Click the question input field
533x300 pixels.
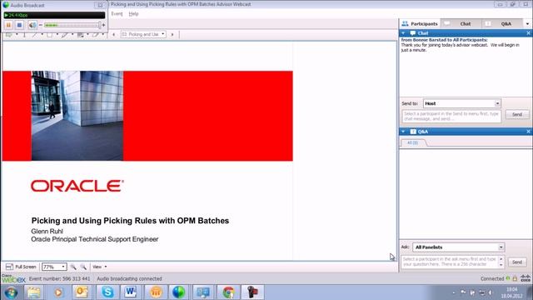click(453, 262)
